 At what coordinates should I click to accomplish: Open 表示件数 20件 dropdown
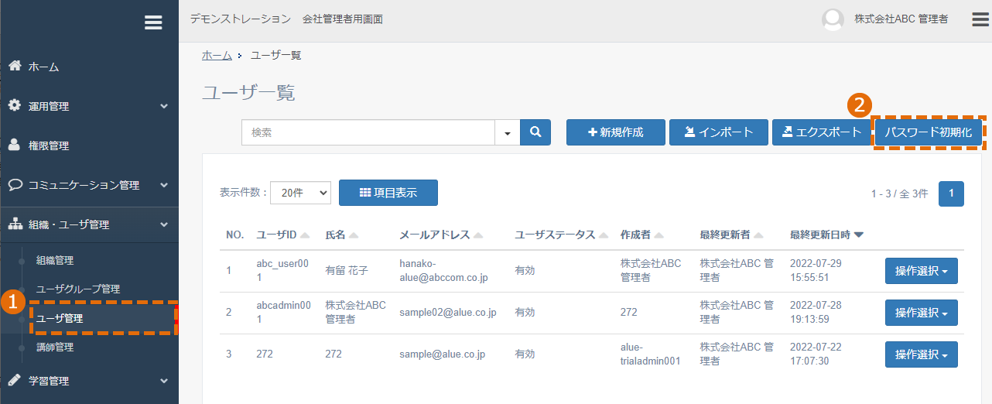click(x=300, y=193)
